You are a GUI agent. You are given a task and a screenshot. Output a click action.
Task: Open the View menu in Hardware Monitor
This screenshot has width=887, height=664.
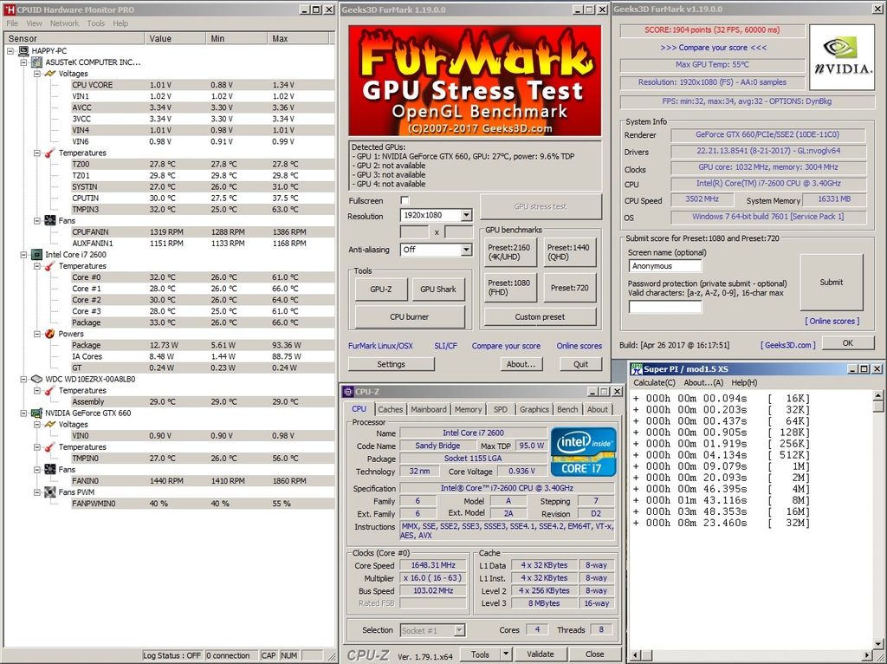point(34,23)
